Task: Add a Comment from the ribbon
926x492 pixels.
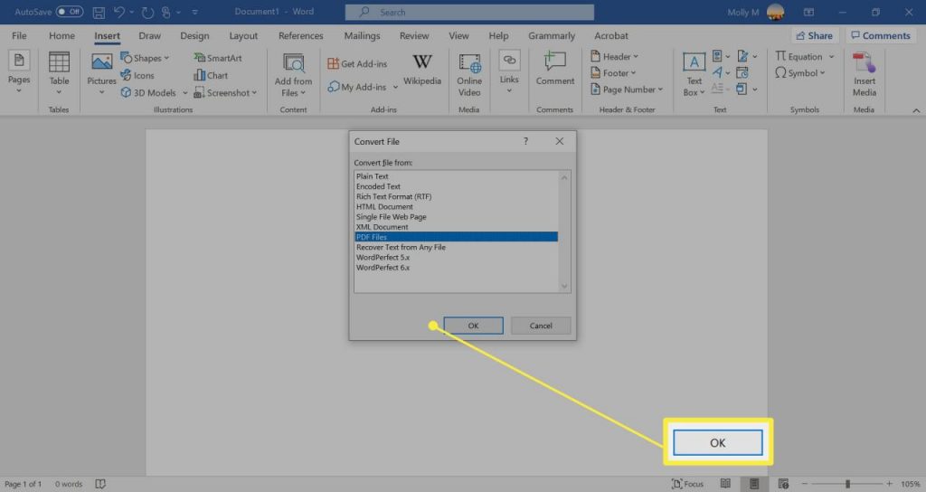Action: [555, 69]
